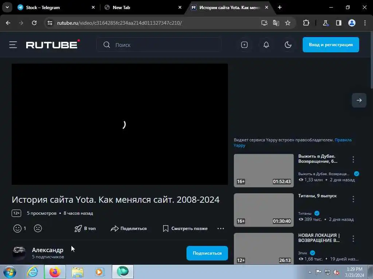This screenshot has height=279, width=373.
Task: Open the tab search dropdown arrow
Action: pyautogui.click(x=7, y=7)
